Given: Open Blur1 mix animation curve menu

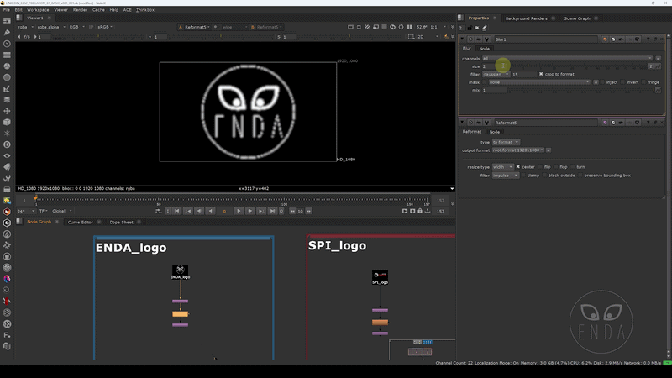Looking at the screenshot, I should click(x=658, y=90).
